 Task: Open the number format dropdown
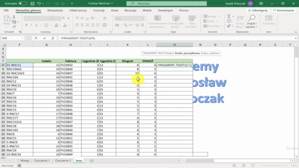143,19
